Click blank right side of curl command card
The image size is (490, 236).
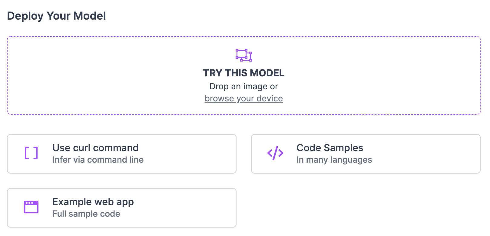[197, 154]
